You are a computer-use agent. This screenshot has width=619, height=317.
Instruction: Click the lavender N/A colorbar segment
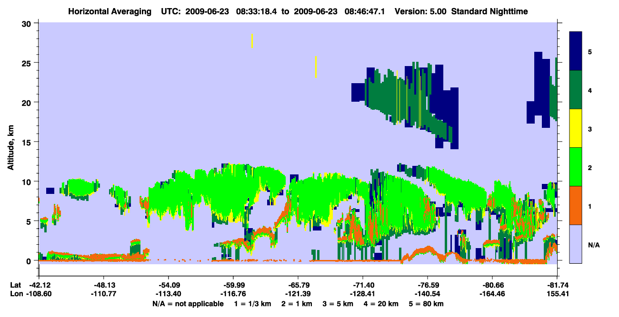576,244
